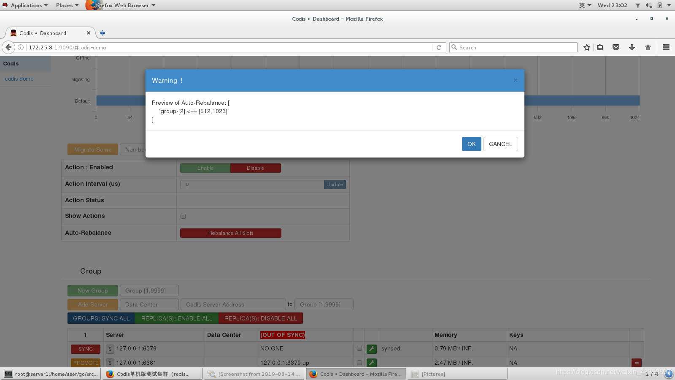675x380 pixels.
Task: Open the downloads arrow
Action: (x=632, y=47)
